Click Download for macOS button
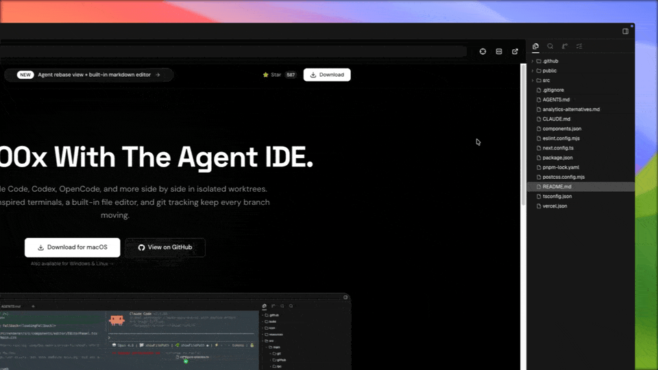 coord(72,247)
